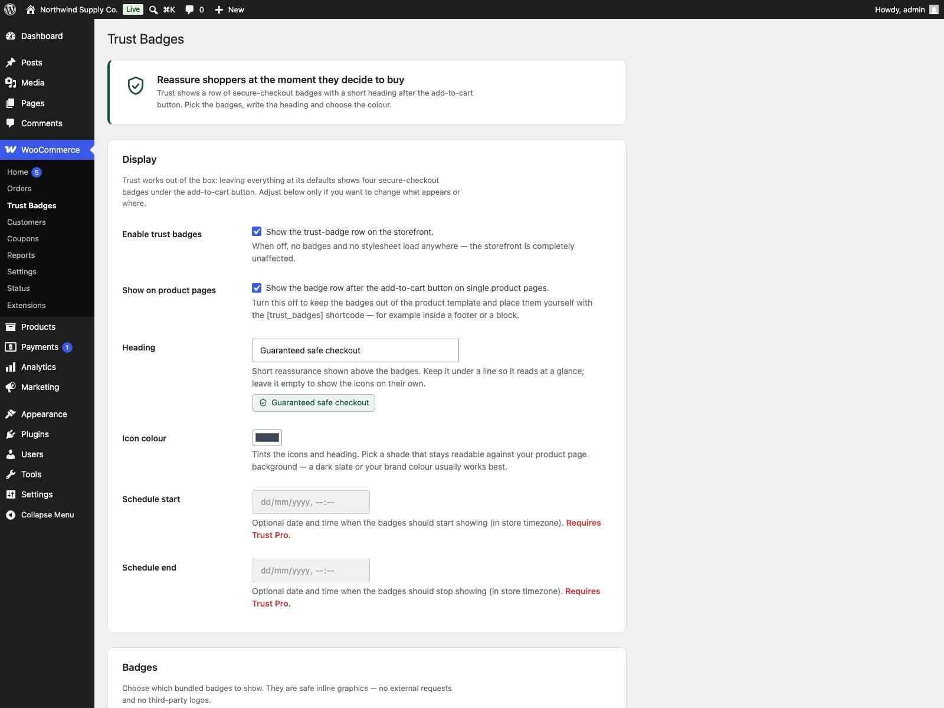Click the comments bubble icon in admin bar
Image resolution: width=944 pixels, height=708 pixels.
189,9
